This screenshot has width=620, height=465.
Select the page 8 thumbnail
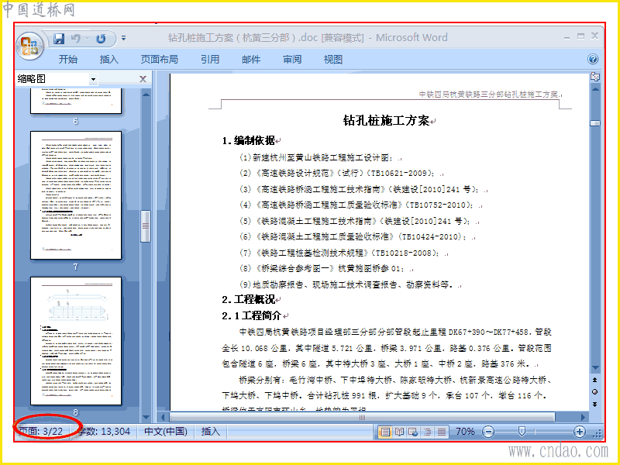[76, 341]
